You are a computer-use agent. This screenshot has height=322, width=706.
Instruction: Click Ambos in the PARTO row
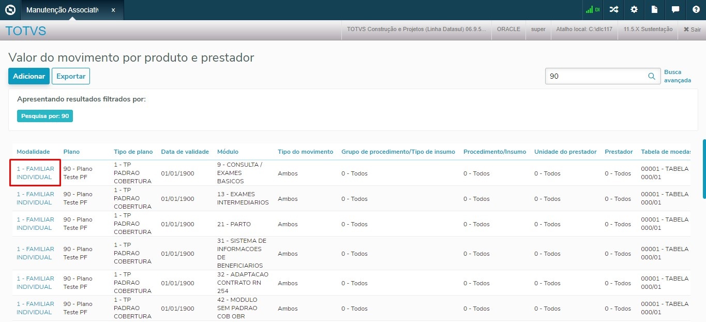click(288, 224)
